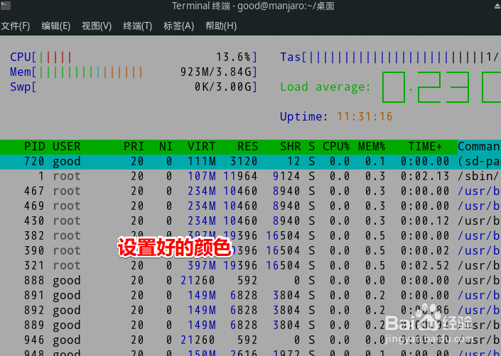
Task: Open the 终端(T) menu
Action: (x=138, y=26)
